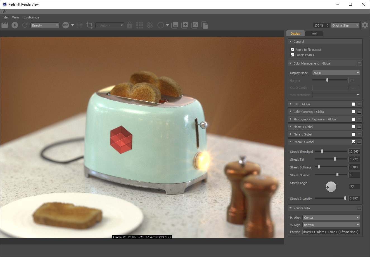Click the snowflake freeze icon

tap(150, 25)
